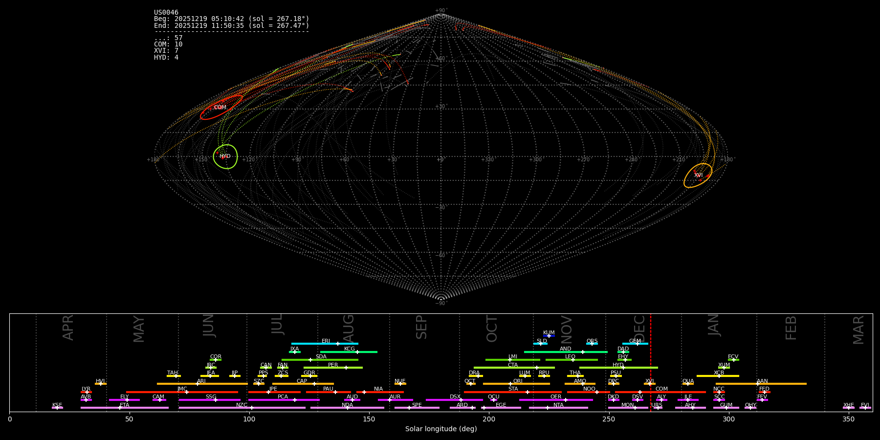880x440 pixels.
Task: Click the QUA shower peak marker
Action: [x=687, y=384]
